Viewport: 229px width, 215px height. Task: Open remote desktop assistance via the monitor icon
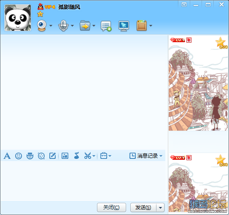(x=124, y=26)
